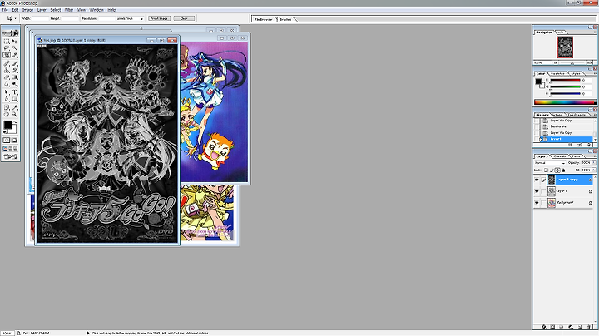Switch to the Swatches tab
The image size is (599, 336).
pos(557,73)
